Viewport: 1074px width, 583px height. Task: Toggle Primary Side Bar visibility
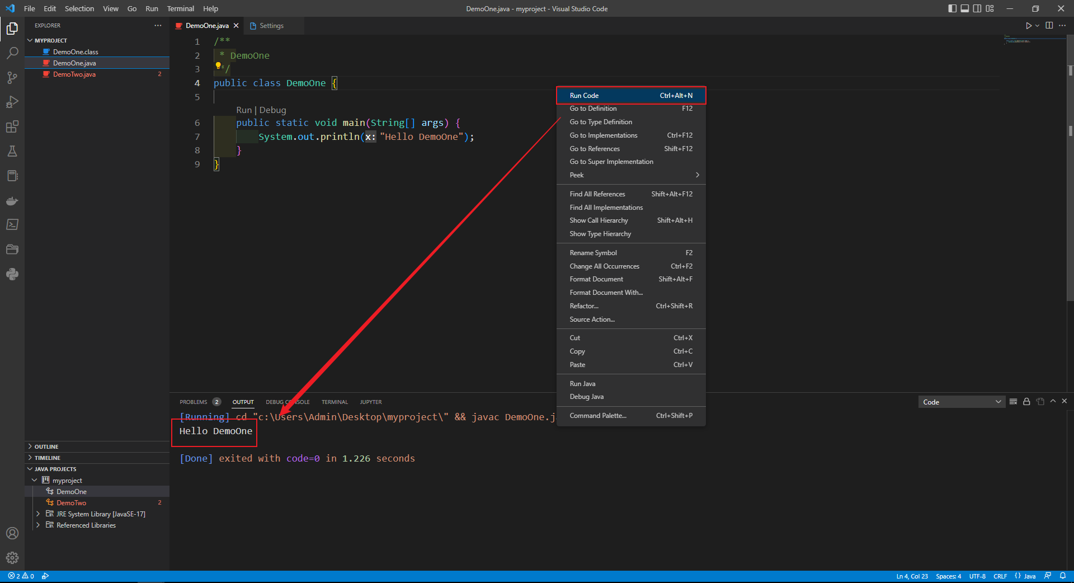[x=953, y=8]
